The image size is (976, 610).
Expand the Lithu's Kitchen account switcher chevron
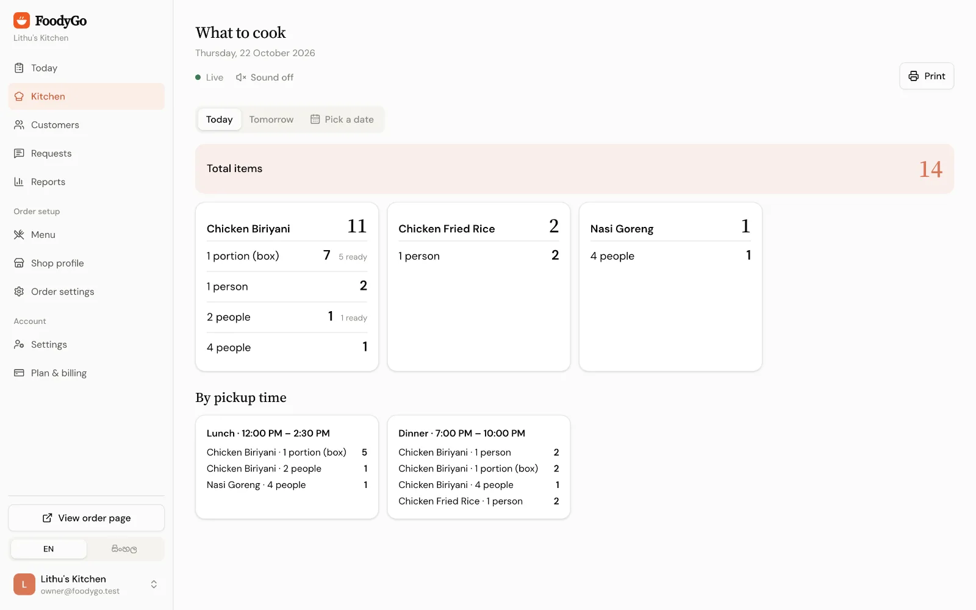(x=154, y=584)
